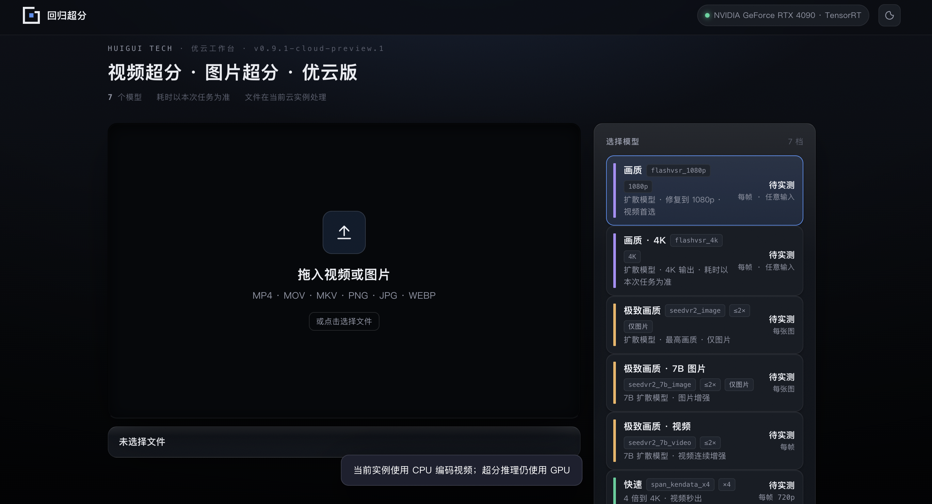
Task: Click the seedvr2_image model tag
Action: coord(695,310)
